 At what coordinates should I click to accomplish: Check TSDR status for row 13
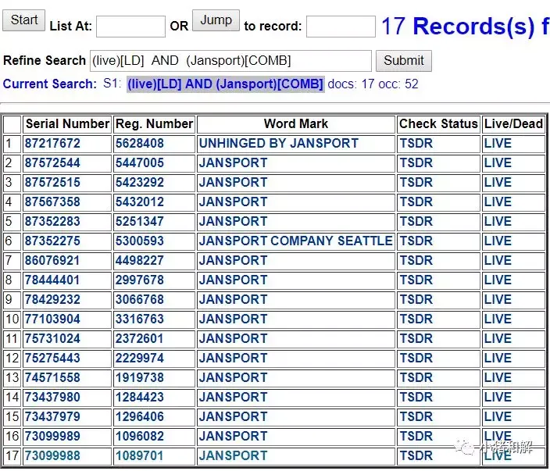click(416, 378)
